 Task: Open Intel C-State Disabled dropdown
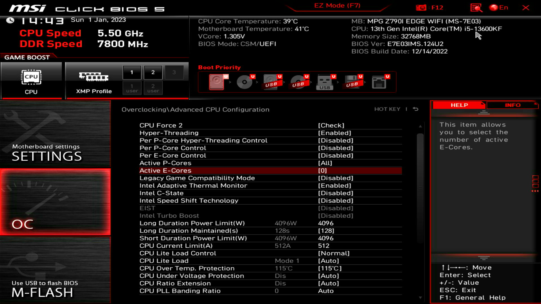pos(335,193)
